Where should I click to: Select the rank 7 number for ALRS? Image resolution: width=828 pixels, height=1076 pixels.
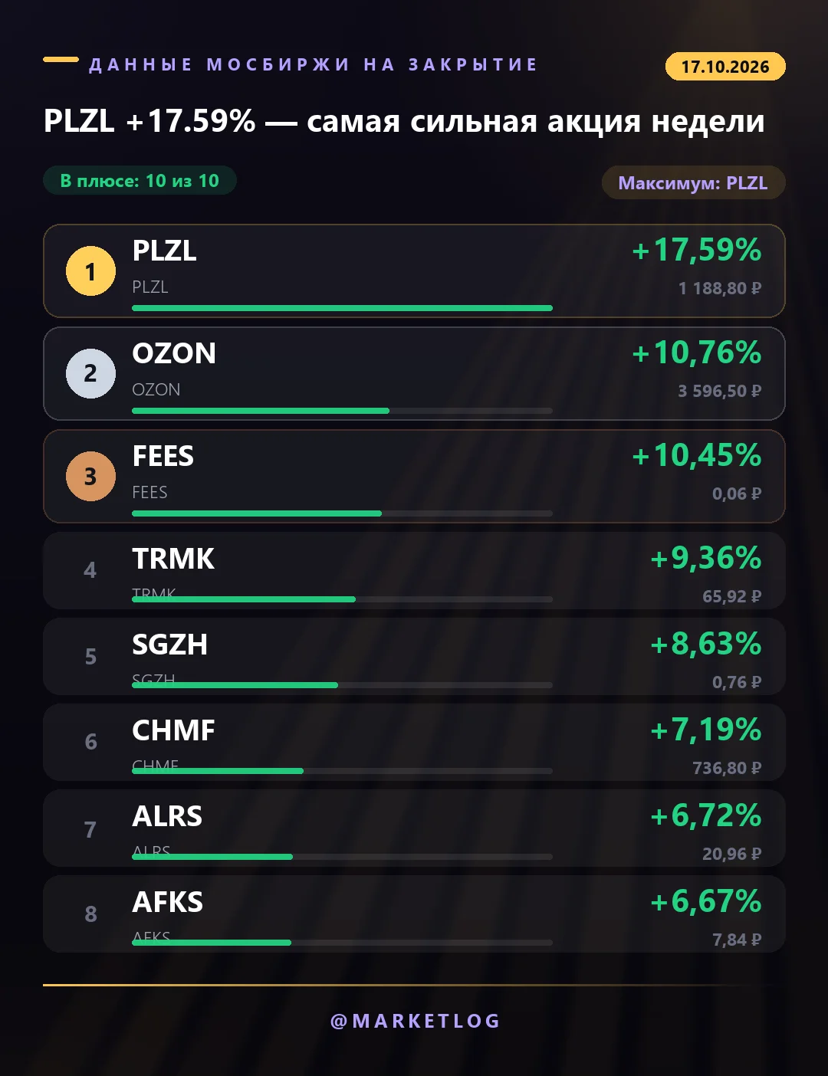(90, 828)
